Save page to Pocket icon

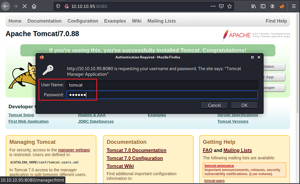click(221, 6)
